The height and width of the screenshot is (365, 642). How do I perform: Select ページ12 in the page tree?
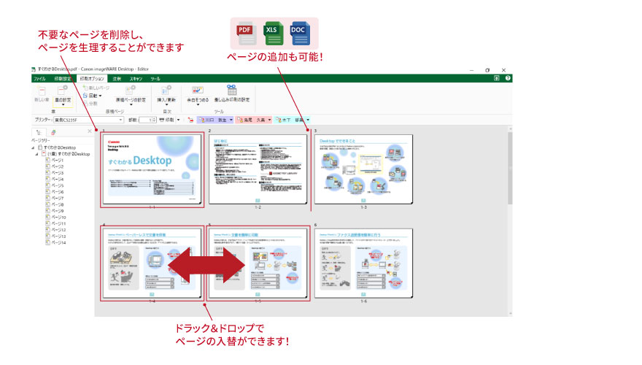[x=55, y=230]
